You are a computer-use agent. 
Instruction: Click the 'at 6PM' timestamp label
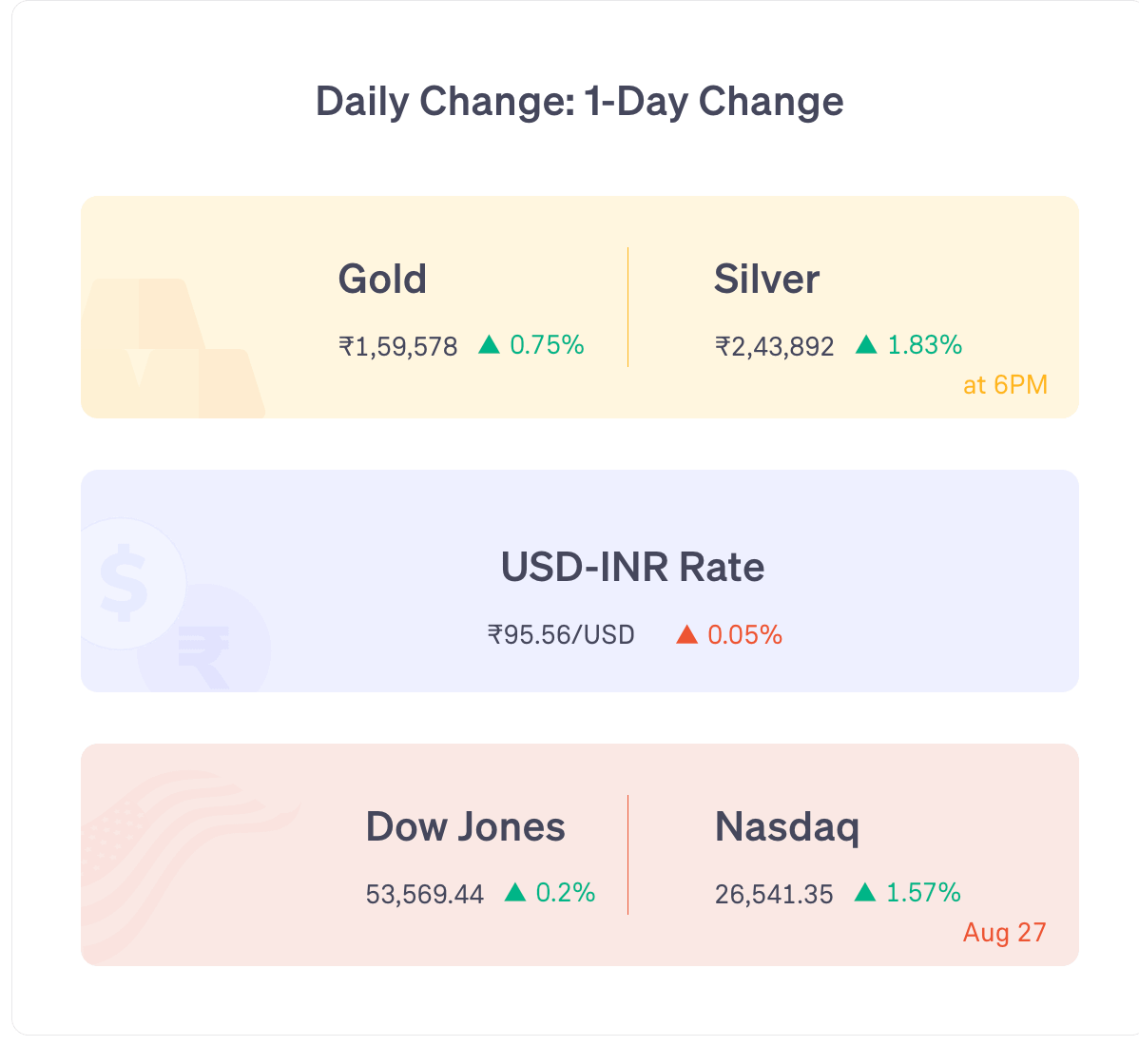click(1005, 385)
